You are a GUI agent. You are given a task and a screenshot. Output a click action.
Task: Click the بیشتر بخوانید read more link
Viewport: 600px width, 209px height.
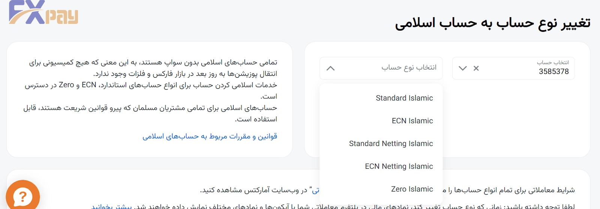pyautogui.click(x=112, y=206)
